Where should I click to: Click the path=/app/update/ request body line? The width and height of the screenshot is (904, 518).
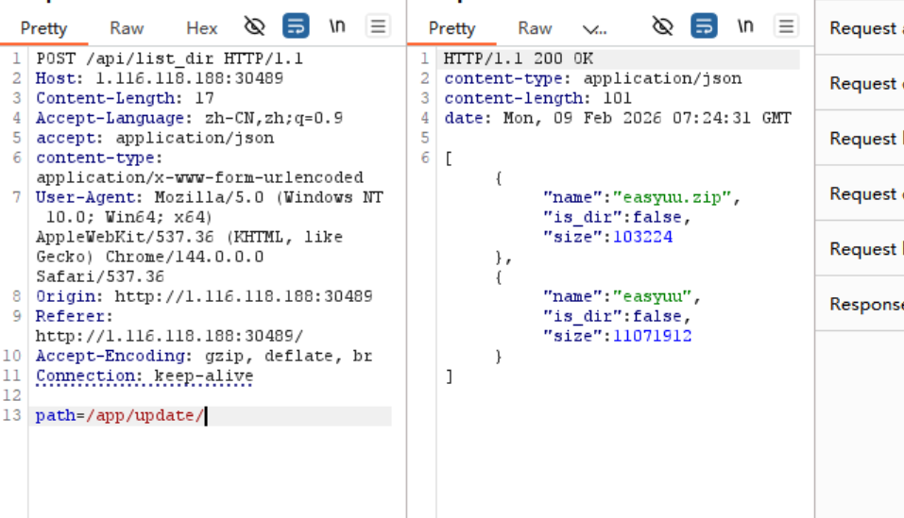coord(120,415)
